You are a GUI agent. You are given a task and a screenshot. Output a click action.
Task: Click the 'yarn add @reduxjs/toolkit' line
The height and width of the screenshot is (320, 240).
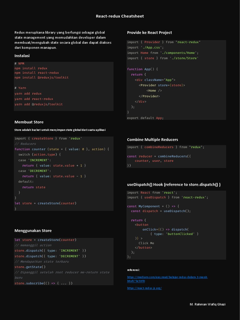[38, 104]
